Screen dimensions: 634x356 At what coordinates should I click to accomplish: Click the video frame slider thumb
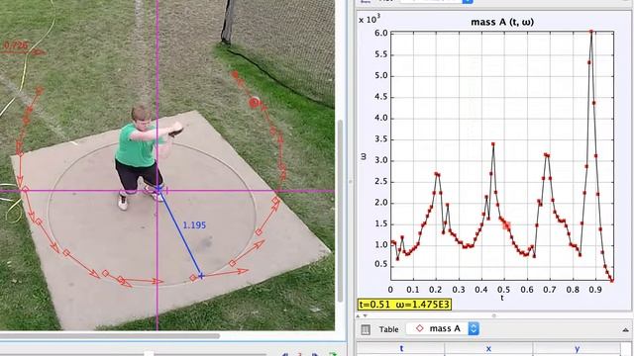coord(149,354)
